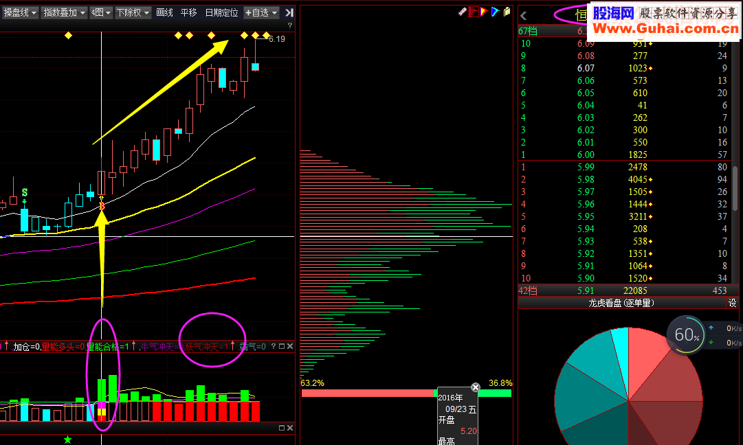The image size is (743, 445).
Task: Click the 加仓=0 indicator label
Action: point(27,347)
